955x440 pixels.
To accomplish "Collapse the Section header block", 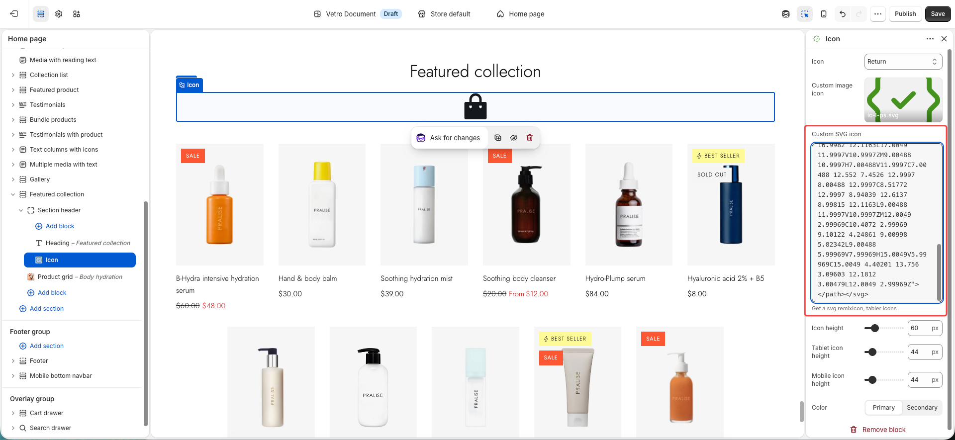I will (x=21, y=210).
